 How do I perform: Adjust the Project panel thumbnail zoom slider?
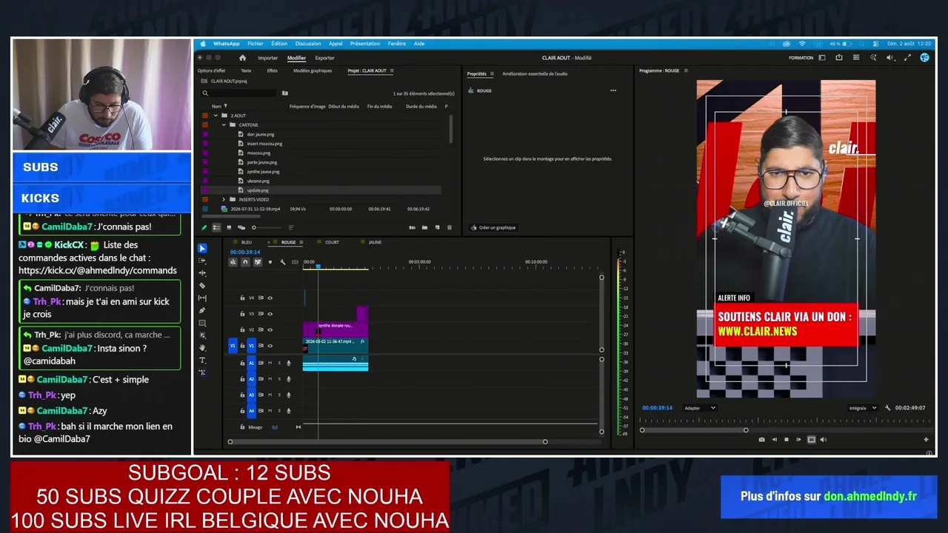(x=254, y=227)
